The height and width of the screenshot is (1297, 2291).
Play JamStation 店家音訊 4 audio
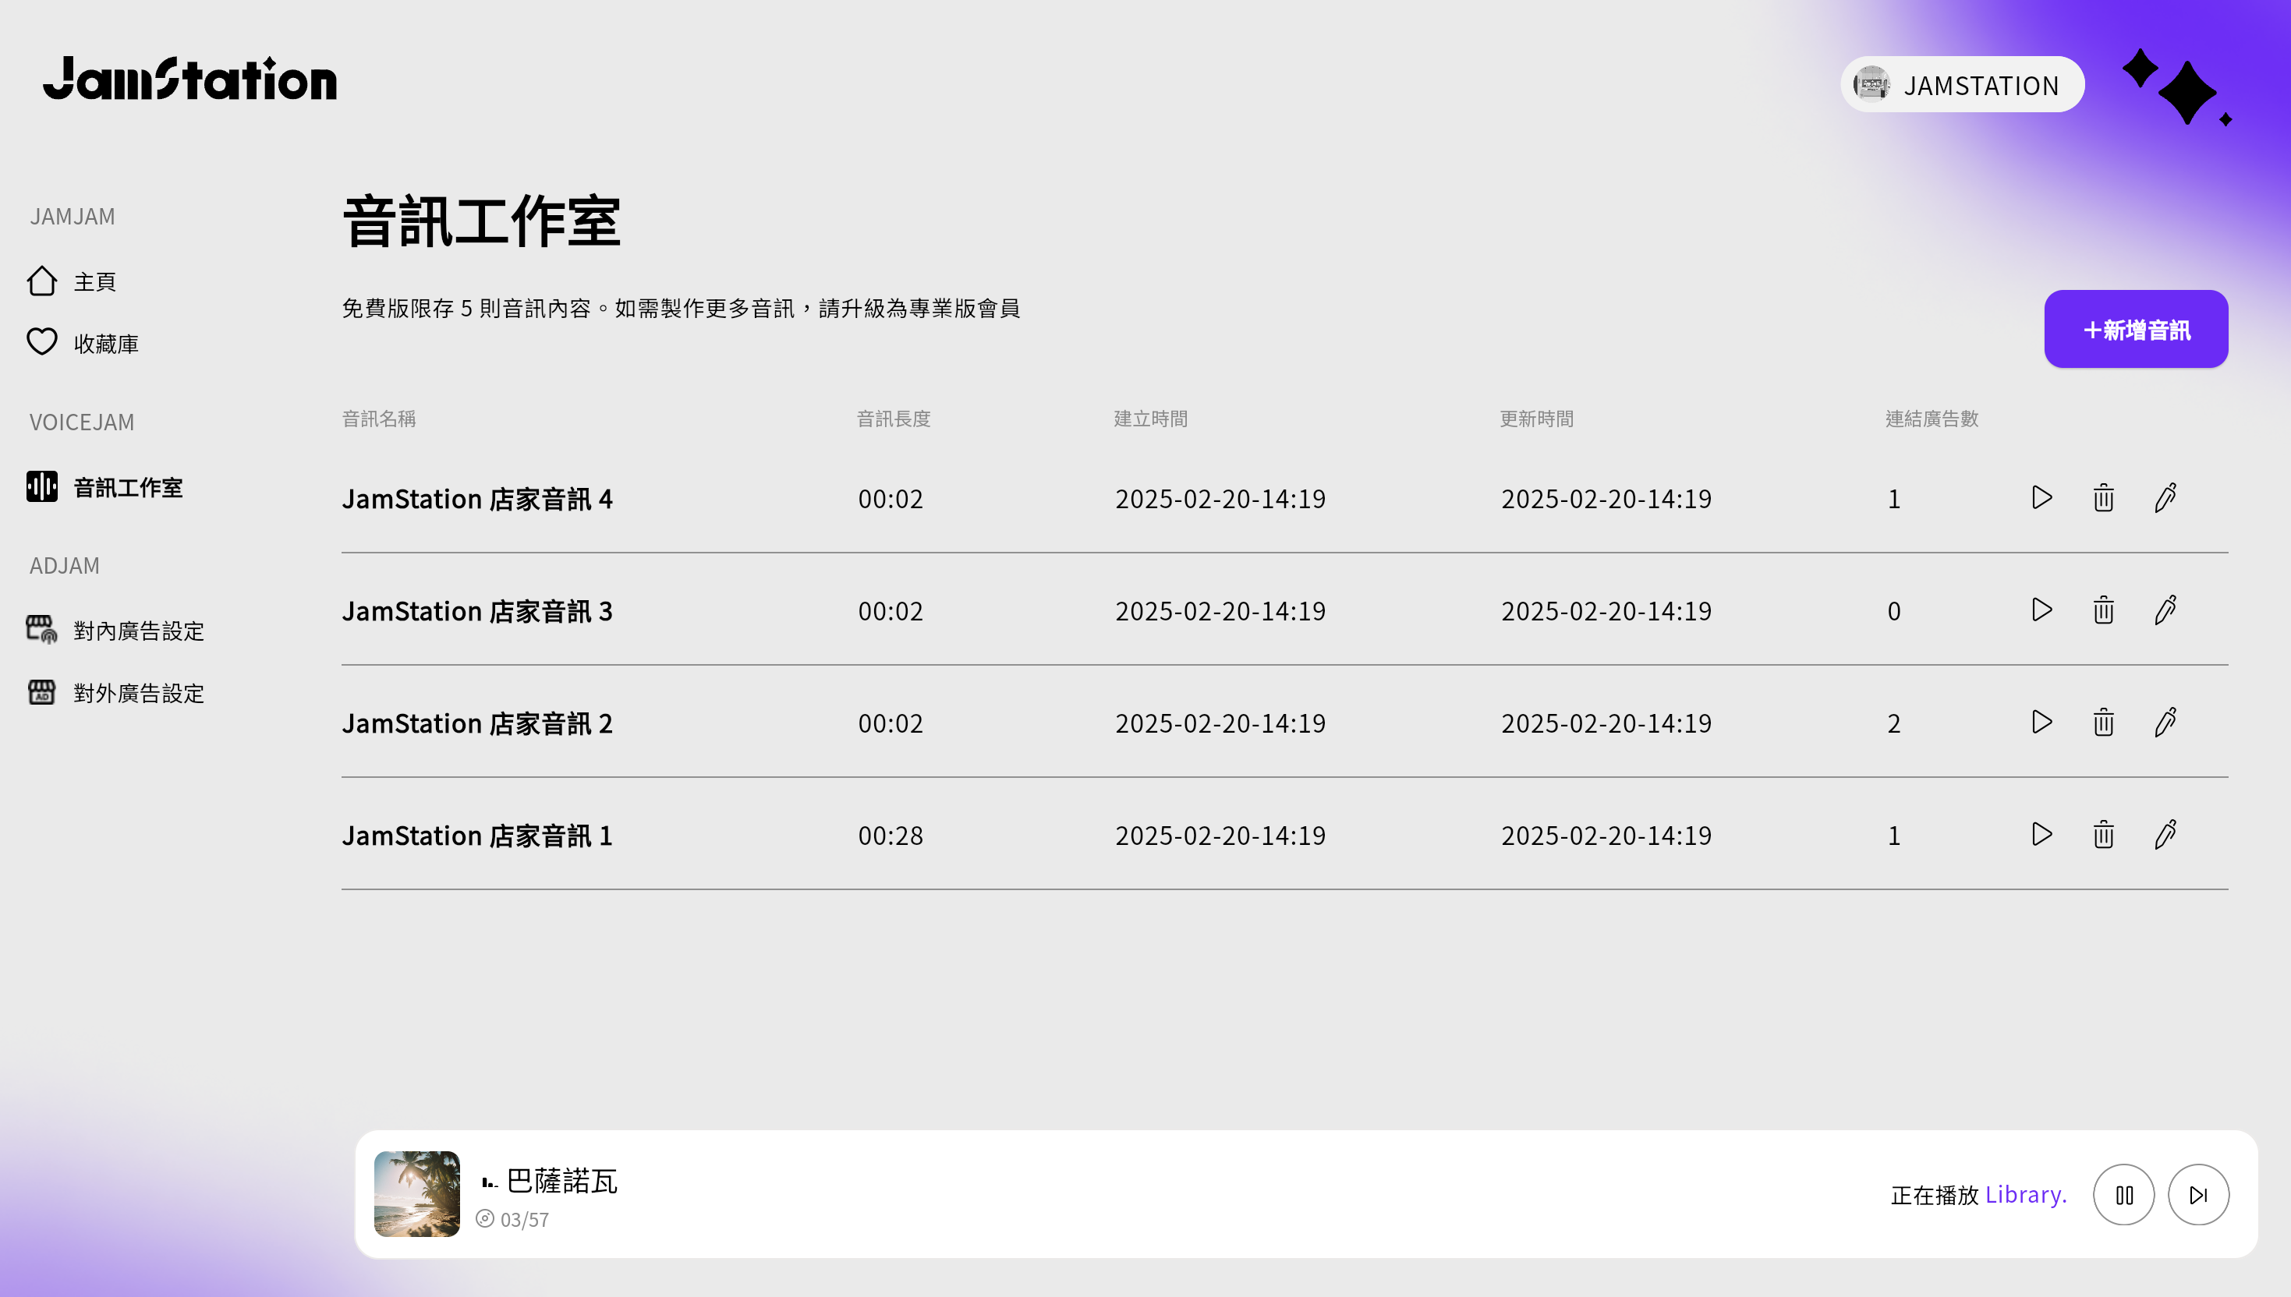tap(2041, 498)
